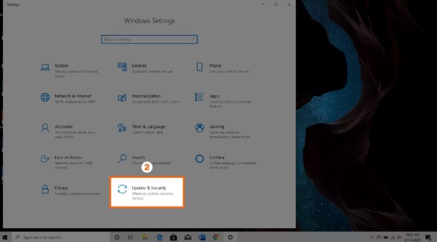Minimize the Settings window
Viewport: 437px width, 242px height.
tap(263, 4)
